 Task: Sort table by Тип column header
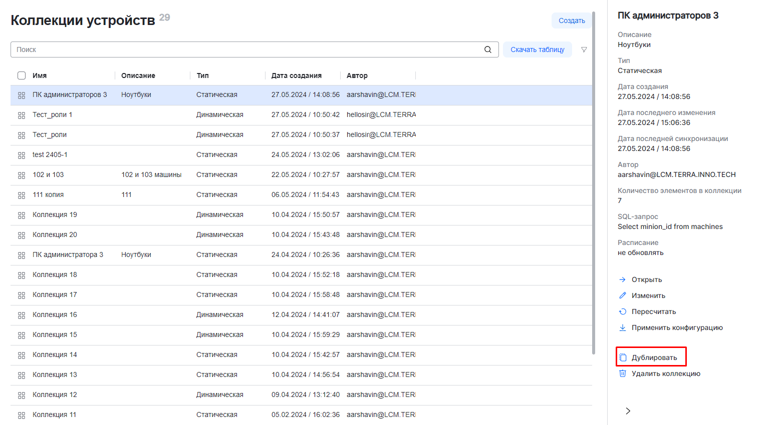202,75
